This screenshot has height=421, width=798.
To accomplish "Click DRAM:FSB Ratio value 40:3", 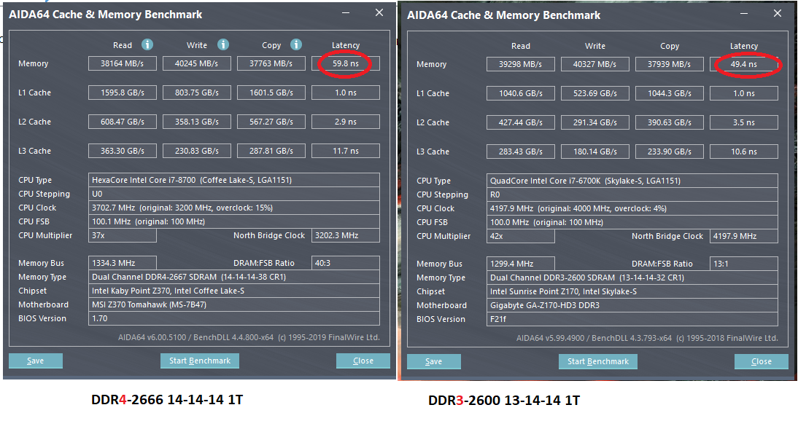I will [x=346, y=263].
